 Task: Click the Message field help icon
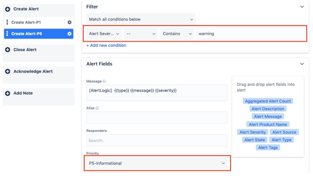click(x=104, y=81)
